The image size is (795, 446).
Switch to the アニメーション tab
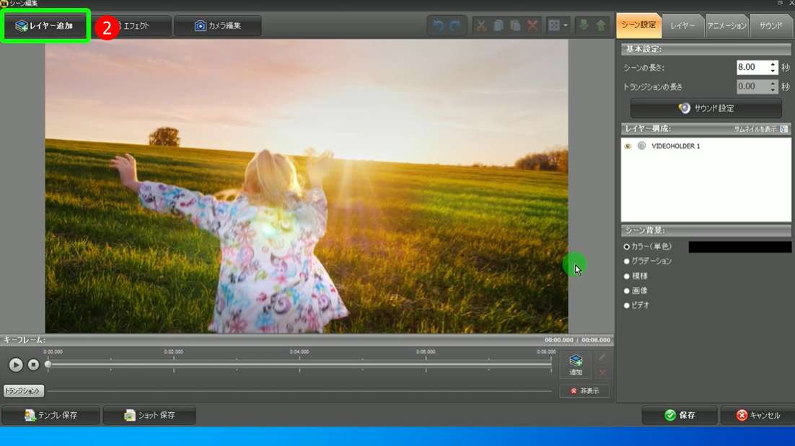tap(726, 26)
